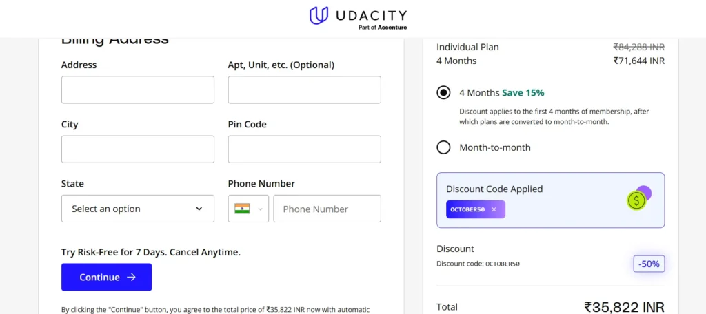Remove the OCTOBER50 discount code
This screenshot has width=706, height=314.
point(494,209)
